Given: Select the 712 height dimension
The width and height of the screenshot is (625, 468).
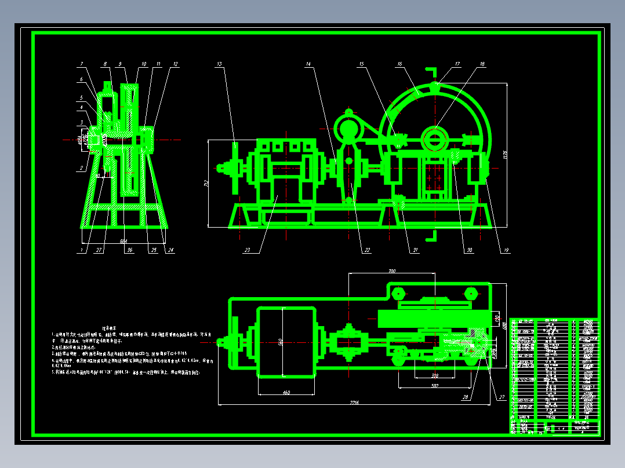Looking at the screenshot, I should pyautogui.click(x=206, y=183).
